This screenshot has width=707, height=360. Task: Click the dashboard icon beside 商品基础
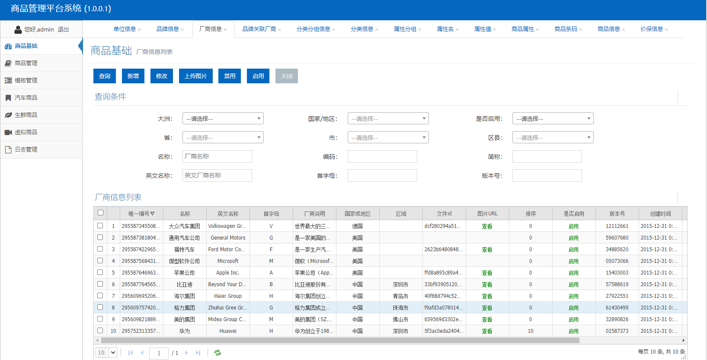(x=8, y=46)
